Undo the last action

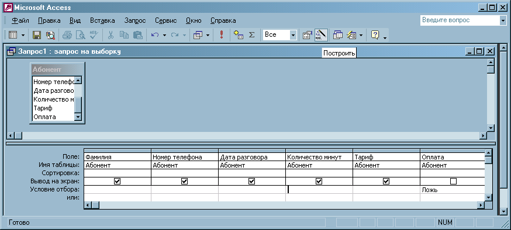point(155,35)
